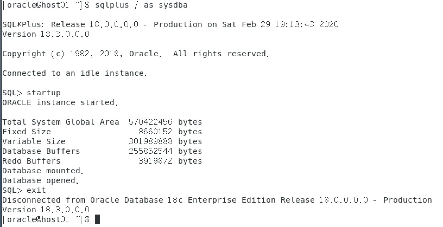The width and height of the screenshot is (443, 227).
Task: Click the first "Version 18.3.0.0.0" line
Action: click(x=46, y=34)
